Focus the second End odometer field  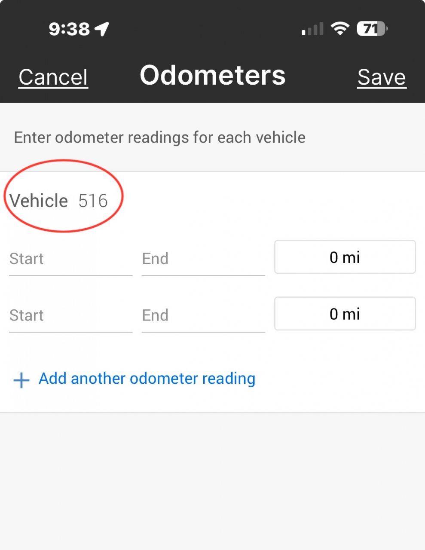point(203,315)
